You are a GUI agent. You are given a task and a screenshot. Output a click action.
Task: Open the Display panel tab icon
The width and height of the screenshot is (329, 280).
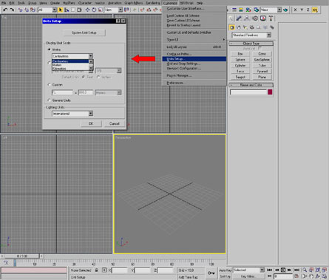pyautogui.click(x=263, y=18)
